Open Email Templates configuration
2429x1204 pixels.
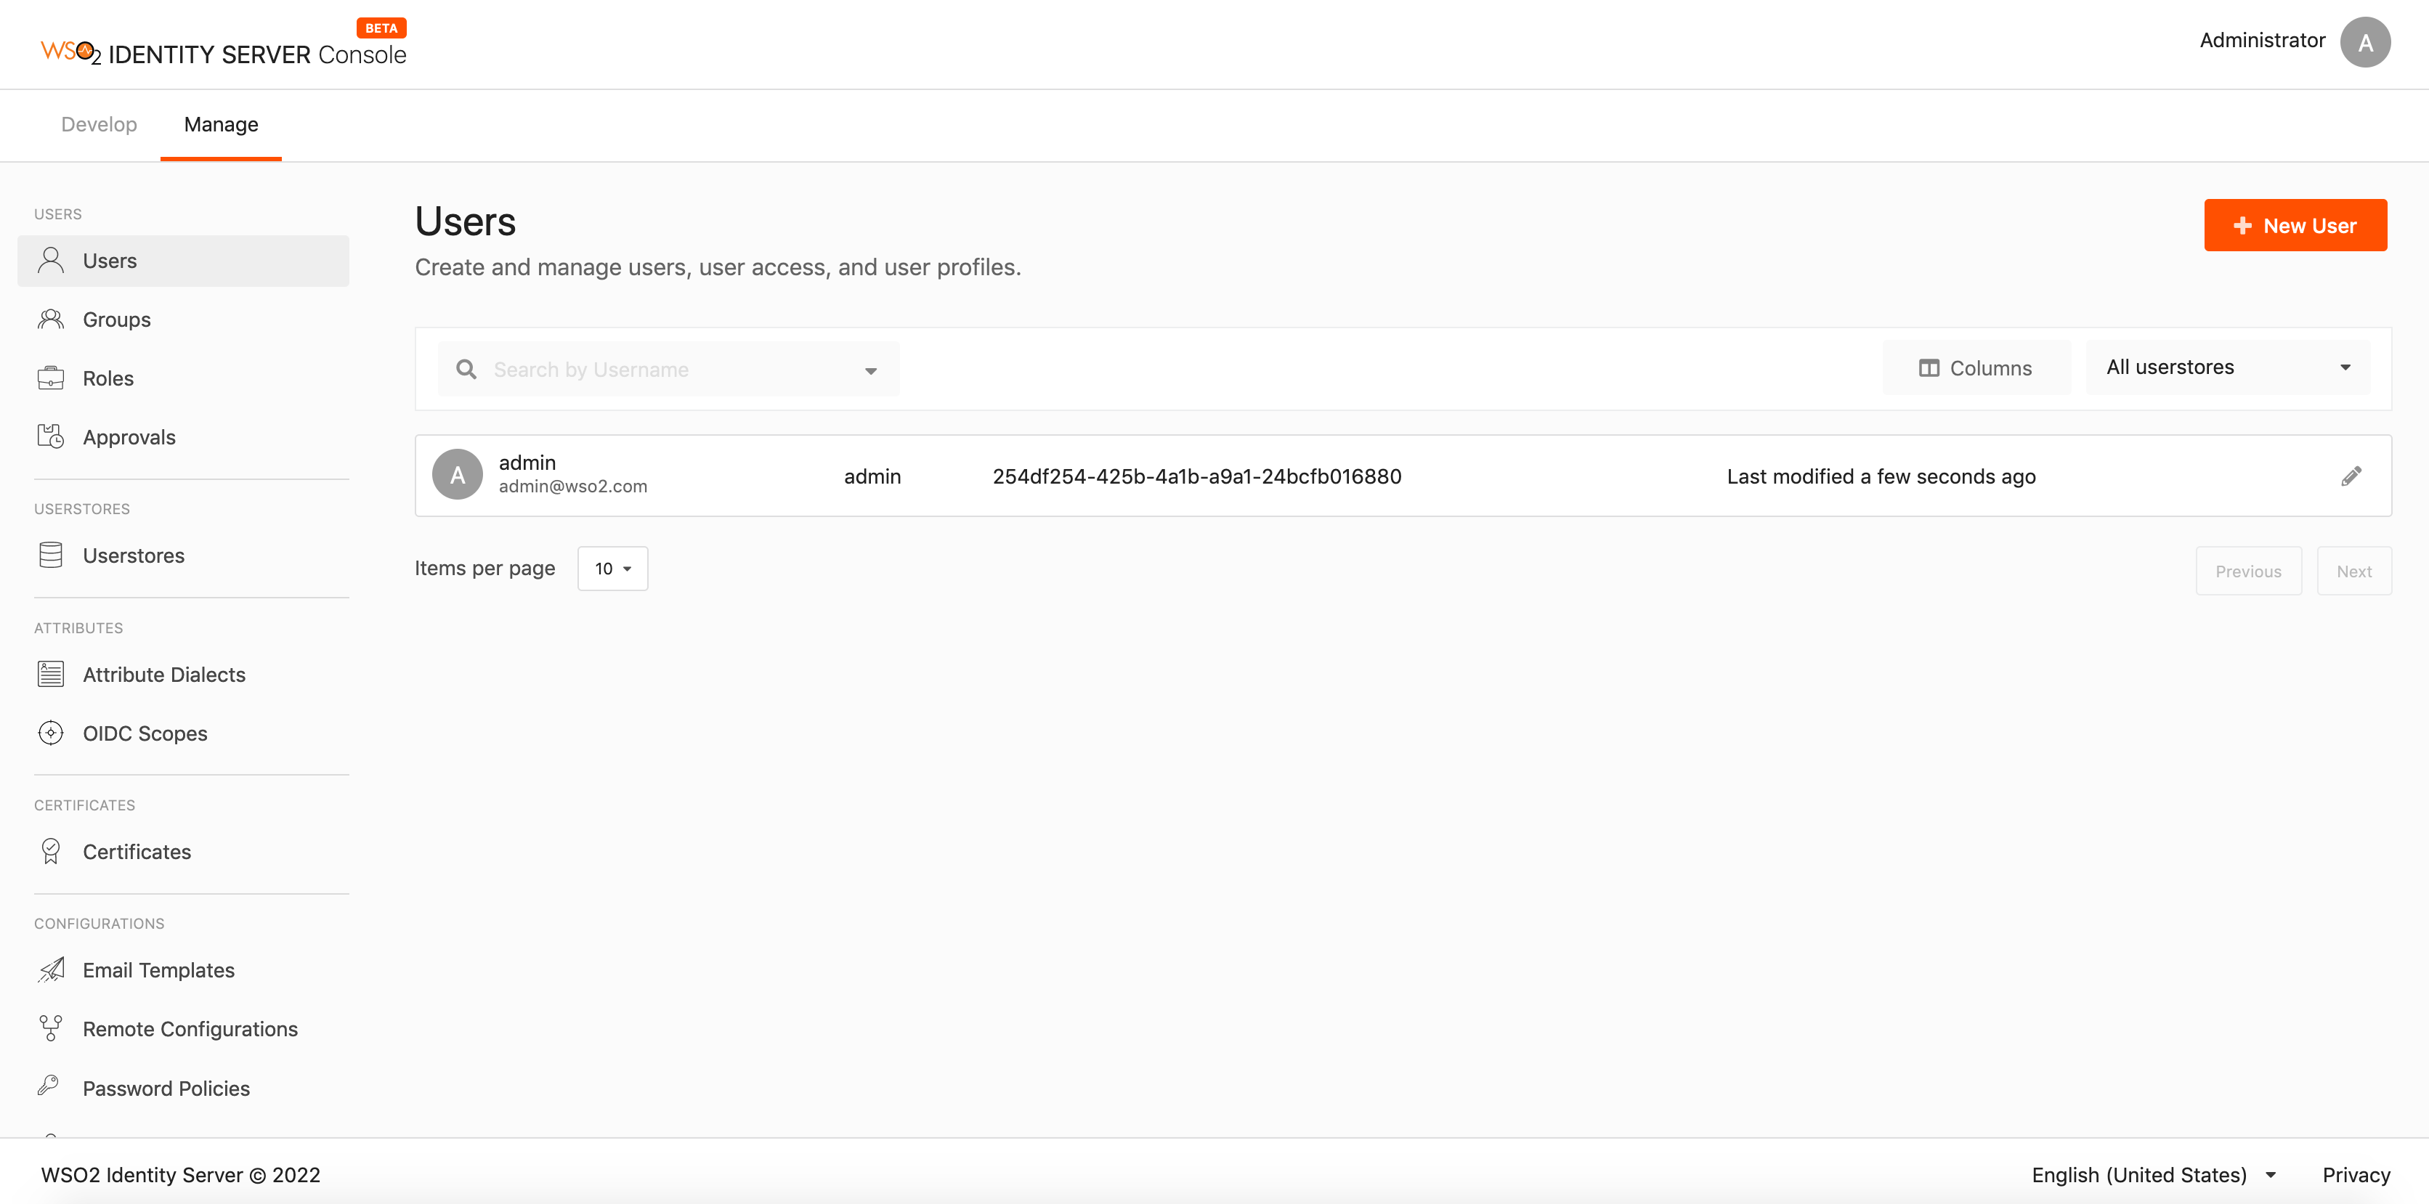[158, 969]
